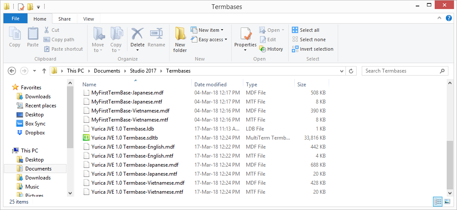
Task: Refresh the folder view
Action: point(351,71)
